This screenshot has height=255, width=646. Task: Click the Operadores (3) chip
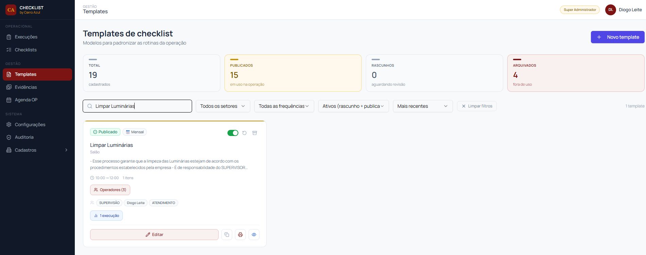(x=110, y=190)
